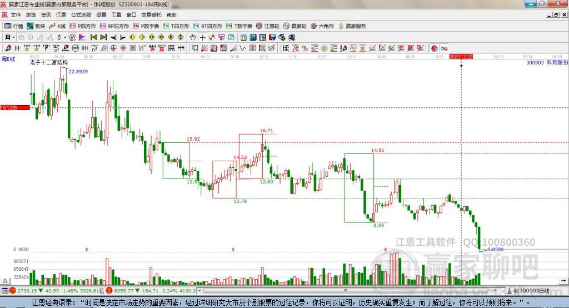Image resolution: width=569 pixels, height=308 pixels.
Task: Switch to the K线 chart view
Action: [x=57, y=26]
